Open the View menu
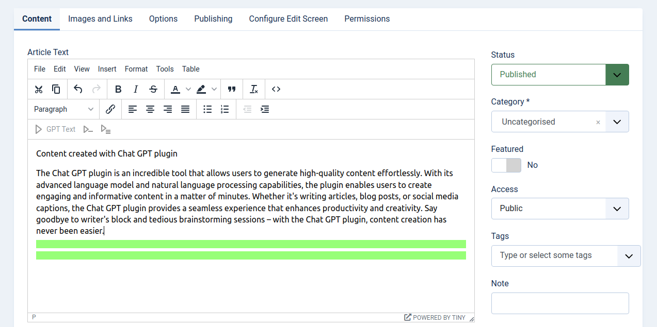This screenshot has height=327, width=657. [x=82, y=69]
